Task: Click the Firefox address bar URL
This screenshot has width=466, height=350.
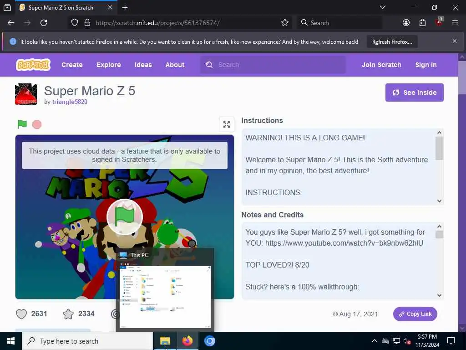Action: pyautogui.click(x=157, y=23)
